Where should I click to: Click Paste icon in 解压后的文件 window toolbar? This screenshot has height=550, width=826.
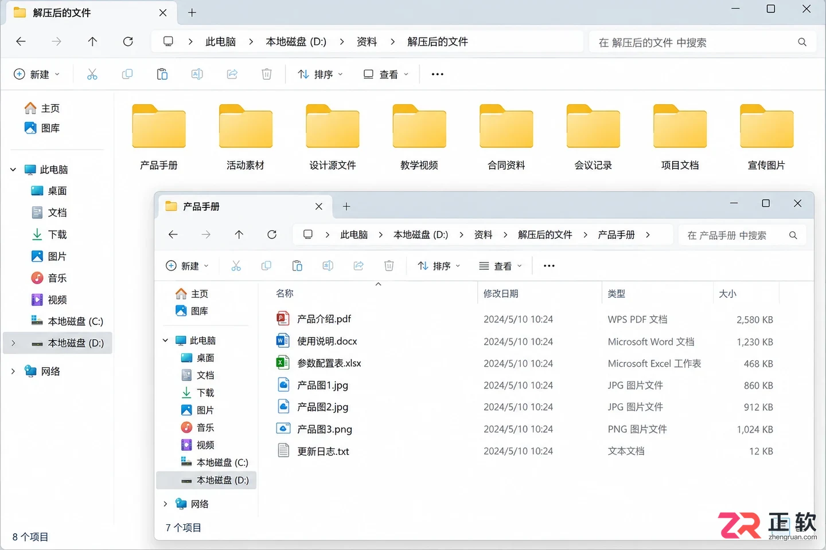(162, 74)
